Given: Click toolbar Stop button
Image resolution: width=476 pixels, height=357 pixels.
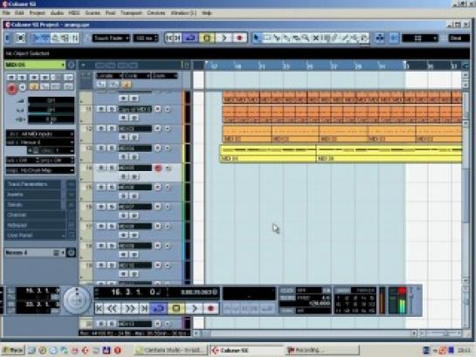Looking at the screenshot, I should tap(207, 38).
